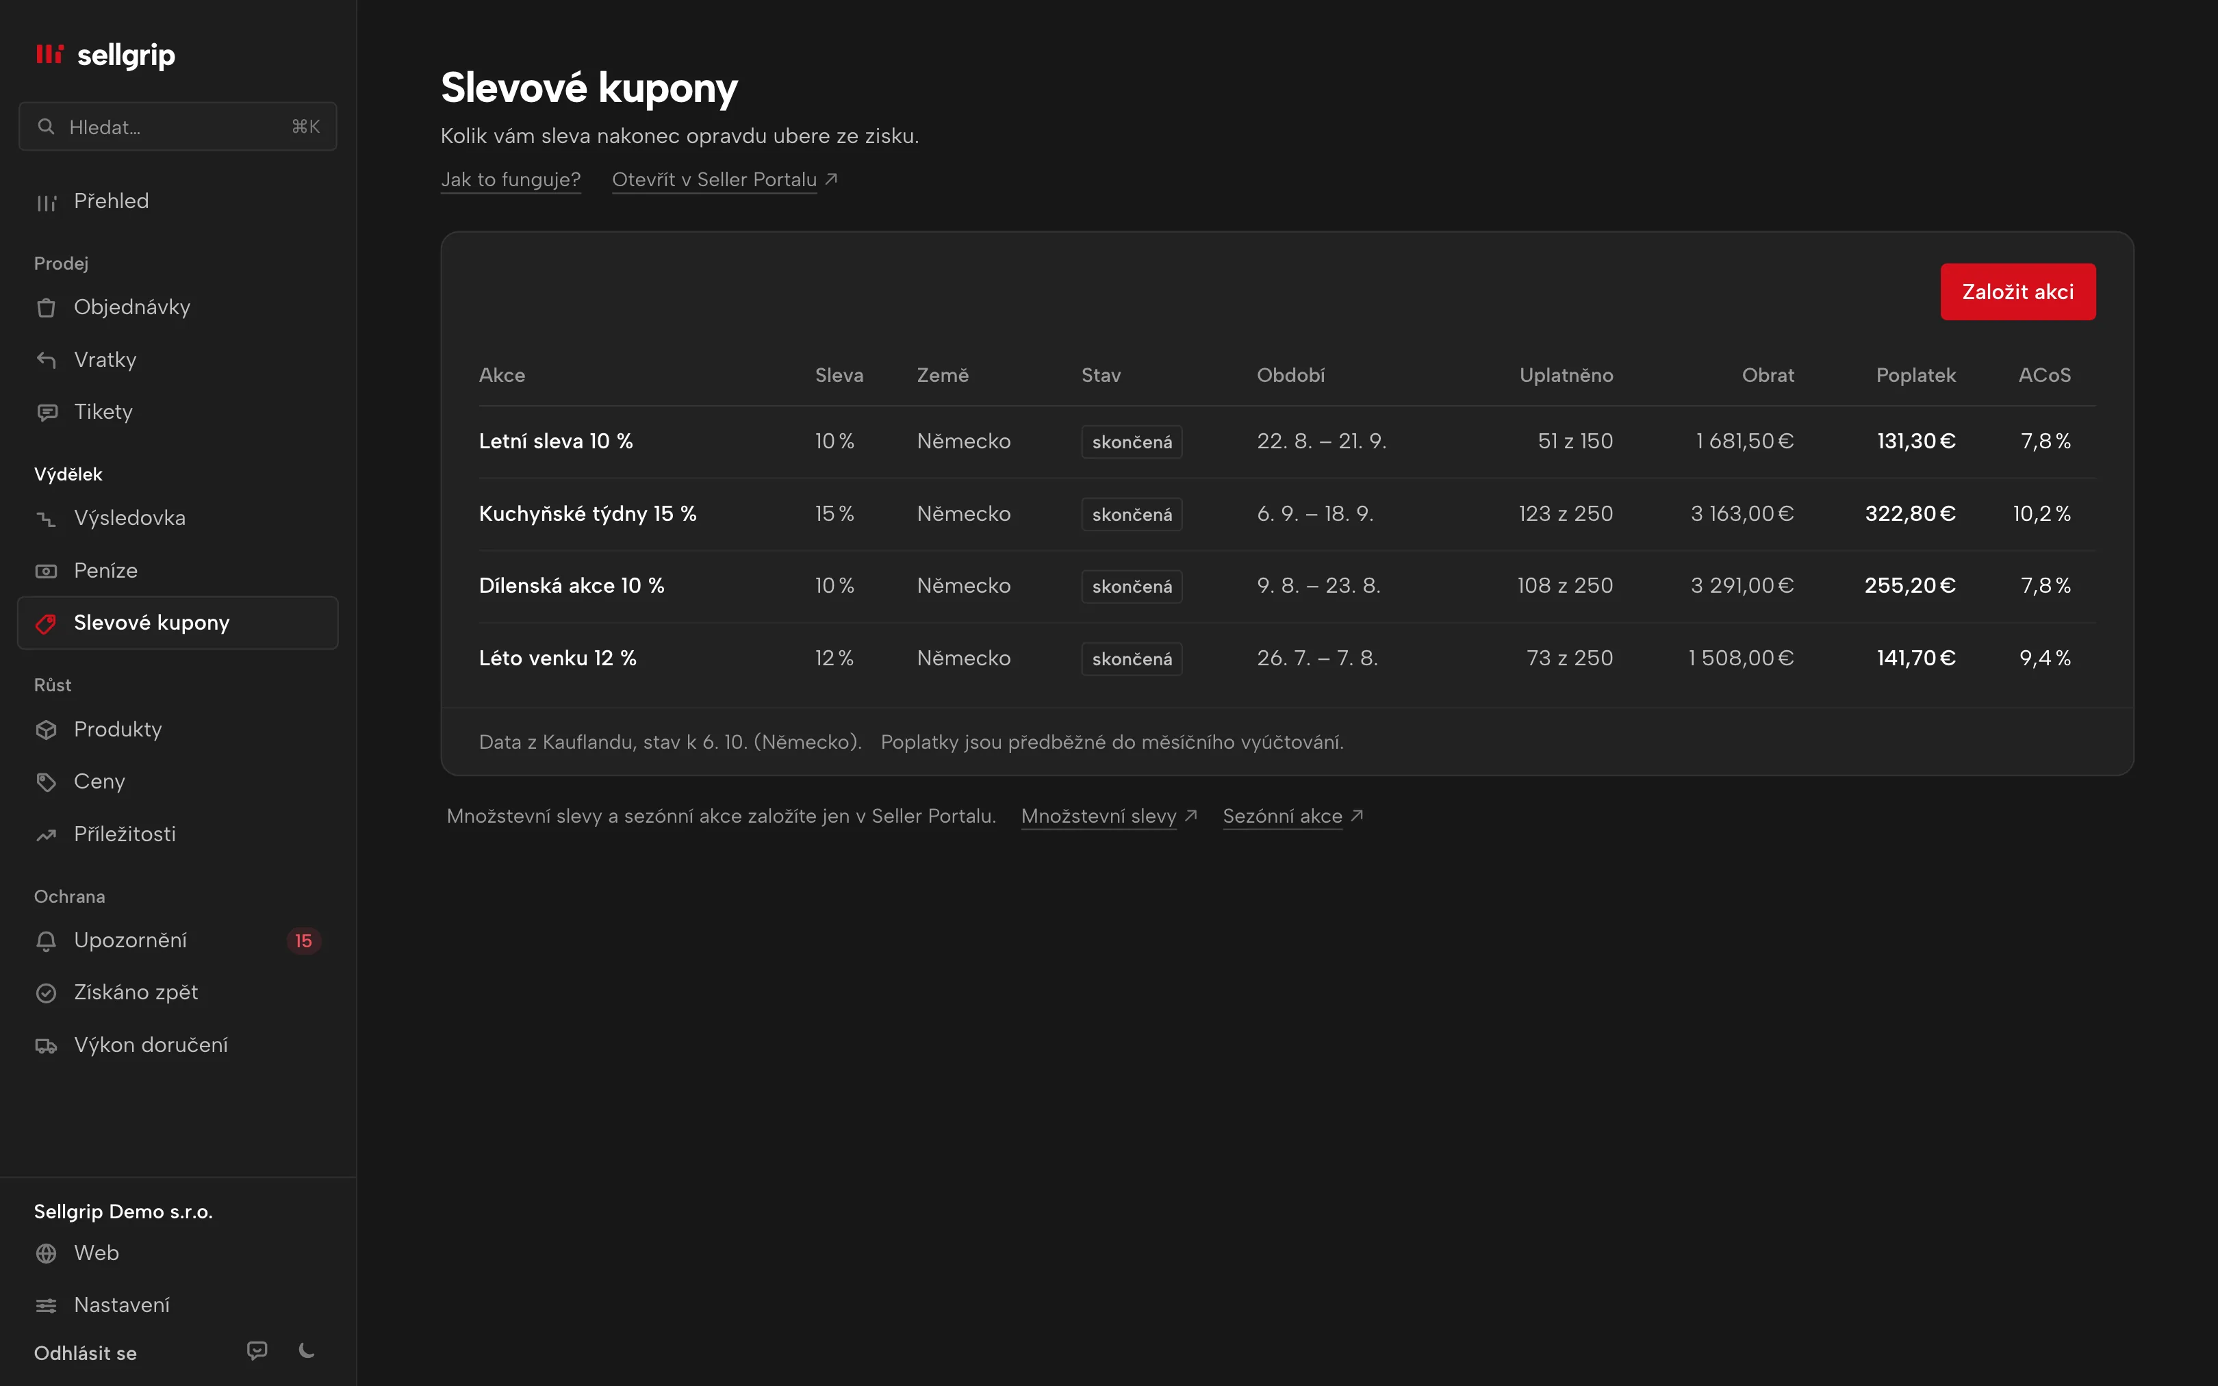Click the 51 z 150 redeemed value

pos(1575,441)
